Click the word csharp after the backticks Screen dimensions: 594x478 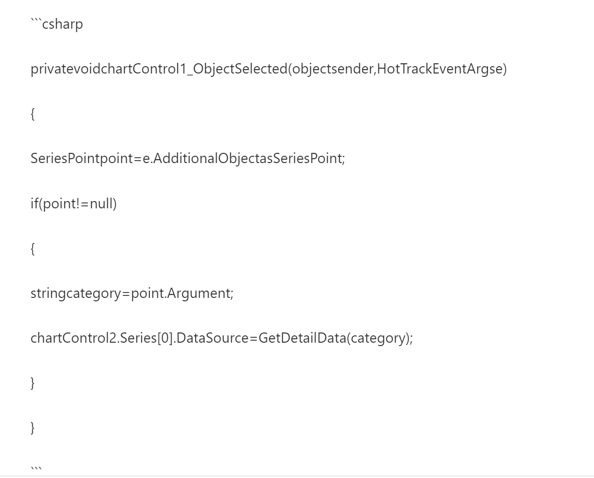(63, 24)
